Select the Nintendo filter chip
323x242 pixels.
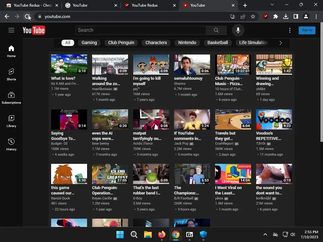click(187, 43)
